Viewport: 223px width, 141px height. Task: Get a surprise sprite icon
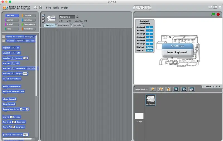[168, 89]
